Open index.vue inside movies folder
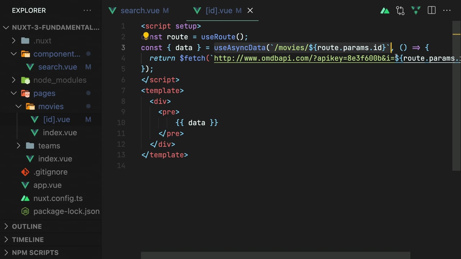Viewport: 461px width, 259px height. click(60, 132)
